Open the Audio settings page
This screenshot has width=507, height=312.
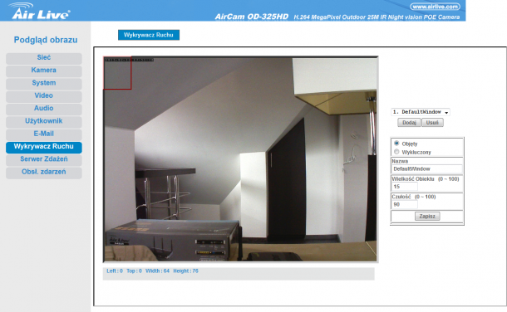pos(44,109)
